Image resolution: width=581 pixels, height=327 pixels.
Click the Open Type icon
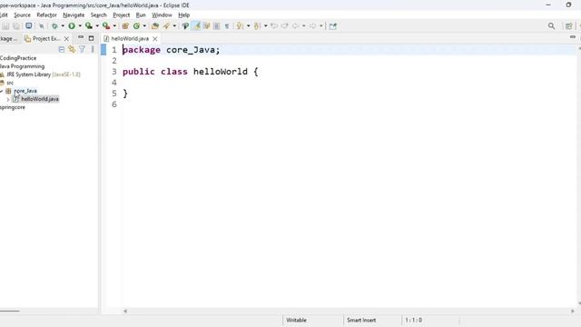(155, 26)
